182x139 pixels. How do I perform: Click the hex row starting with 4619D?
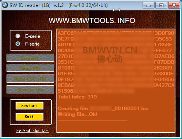coord(115,45)
